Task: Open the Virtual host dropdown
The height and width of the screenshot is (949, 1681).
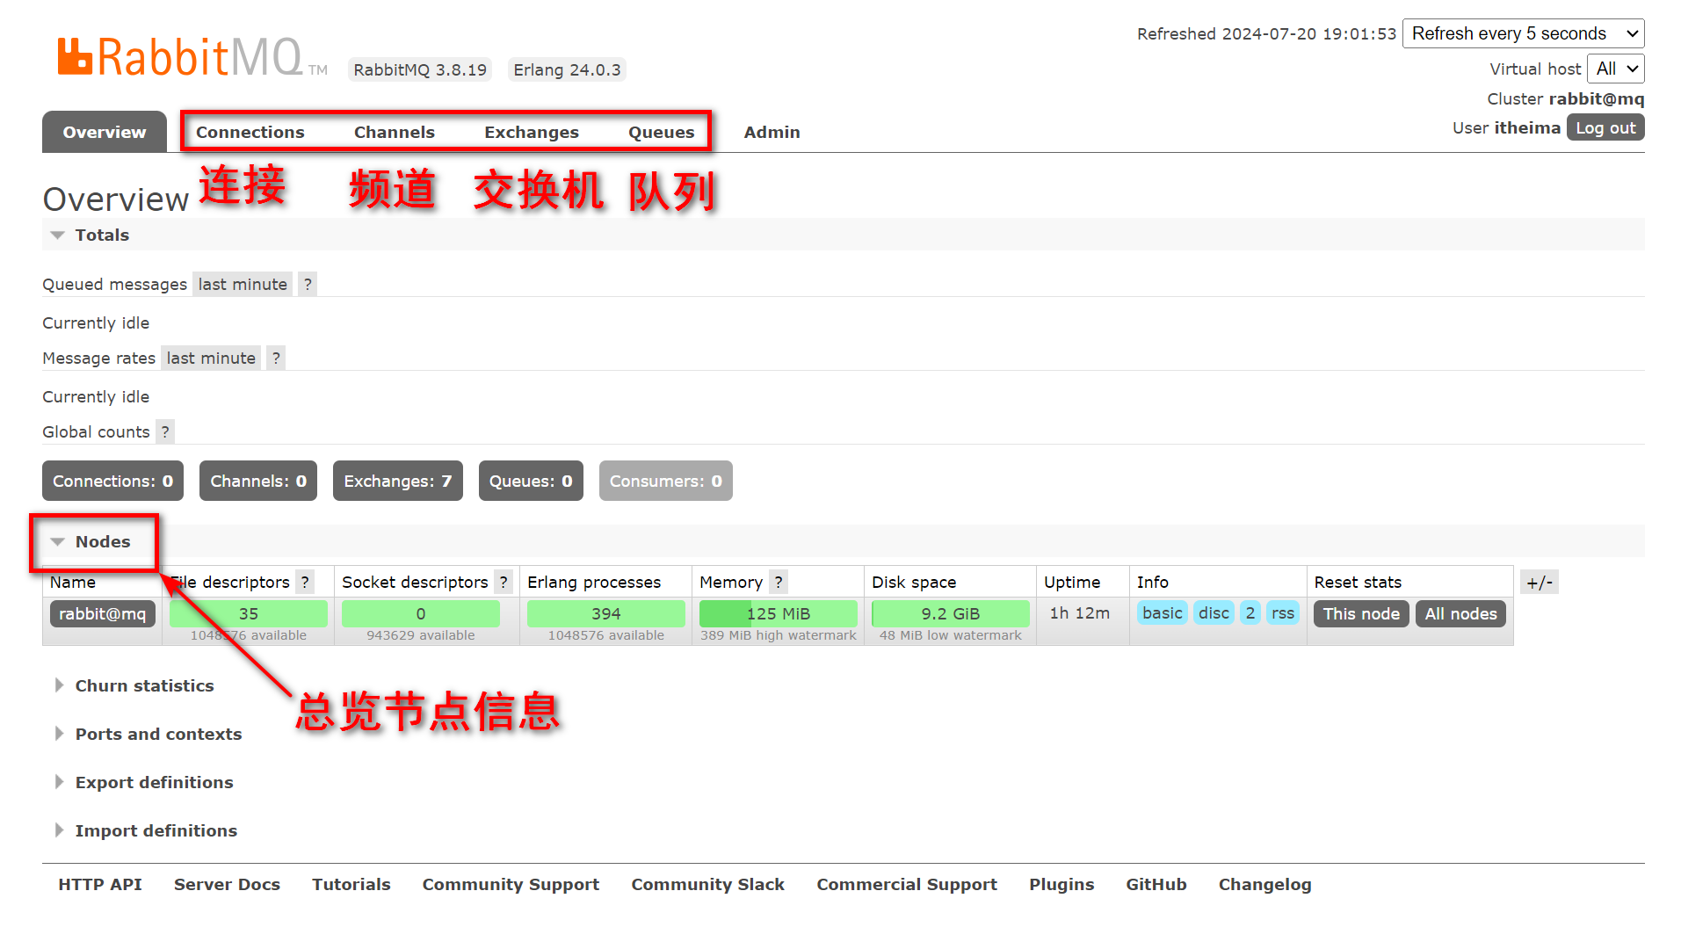Action: point(1616,69)
